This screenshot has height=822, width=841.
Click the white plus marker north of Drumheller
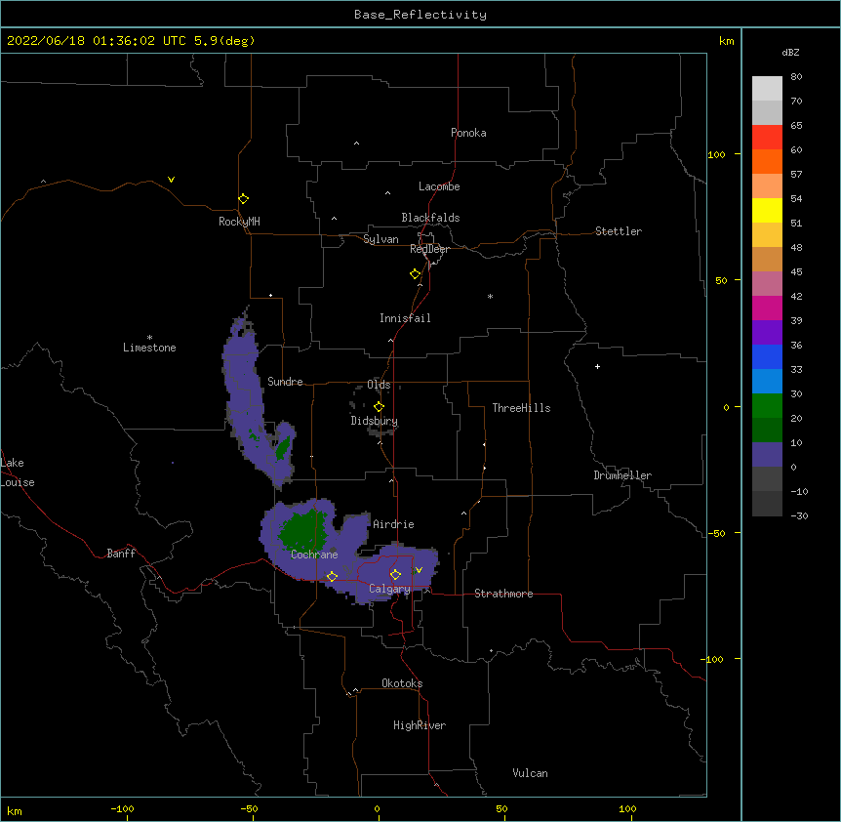point(597,366)
